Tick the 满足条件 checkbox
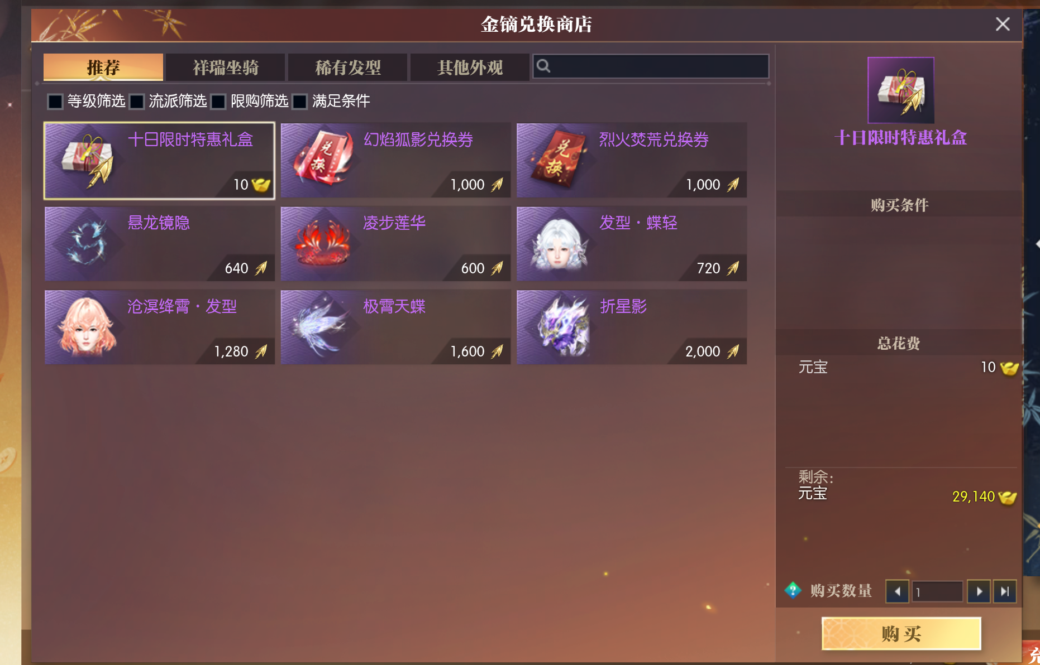 click(x=300, y=102)
